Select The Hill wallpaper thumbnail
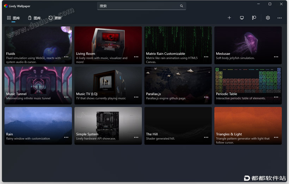This screenshot has width=289, height=184. pyautogui.click(x=178, y=126)
